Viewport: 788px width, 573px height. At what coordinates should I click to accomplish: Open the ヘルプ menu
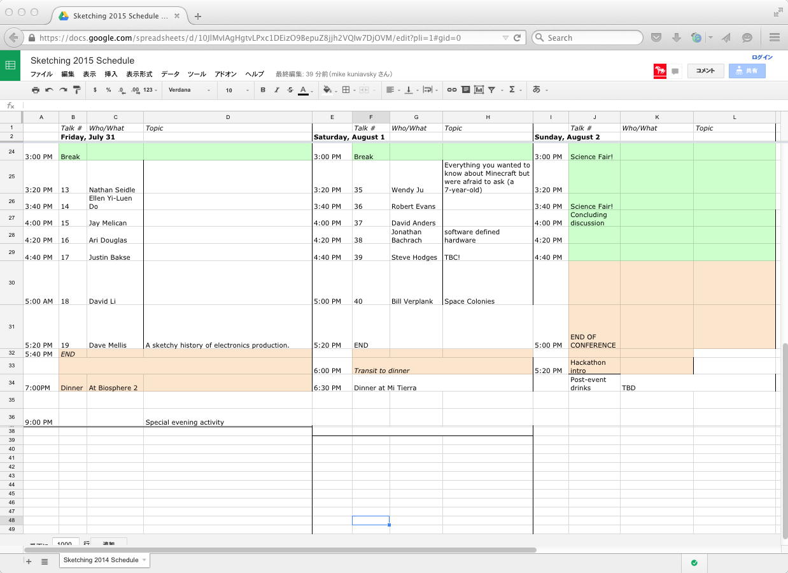pyautogui.click(x=255, y=74)
